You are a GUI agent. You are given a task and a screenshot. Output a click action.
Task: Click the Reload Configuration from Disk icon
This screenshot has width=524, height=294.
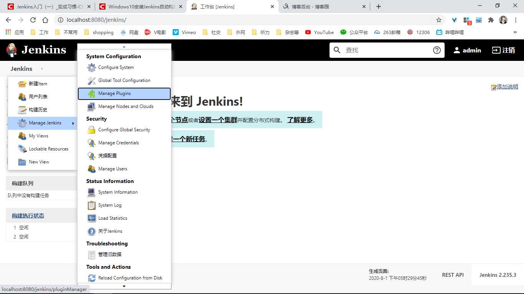click(x=91, y=278)
